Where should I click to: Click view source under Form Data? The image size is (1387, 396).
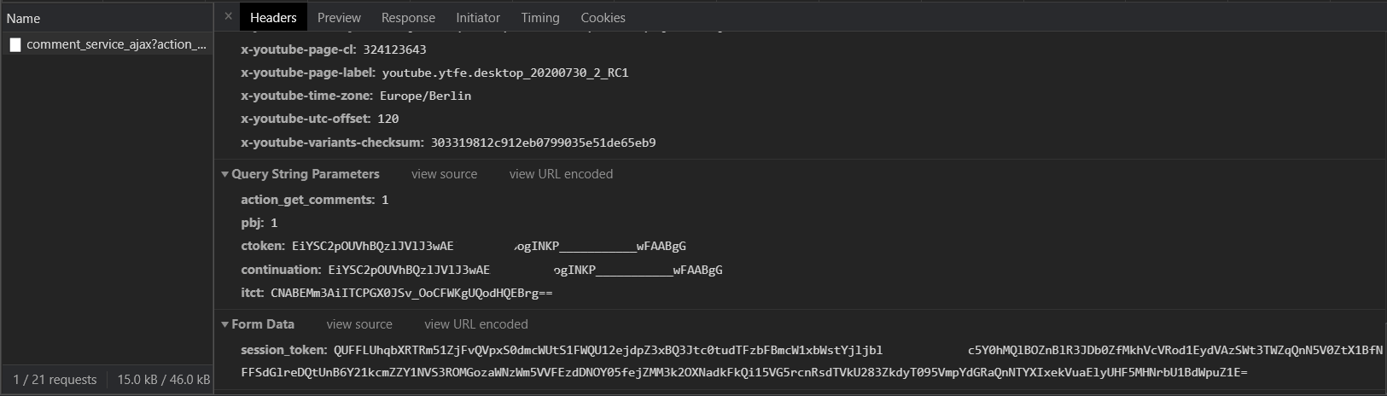[x=359, y=324]
